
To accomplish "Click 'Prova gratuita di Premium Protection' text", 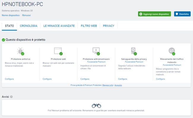I will 86,85.
